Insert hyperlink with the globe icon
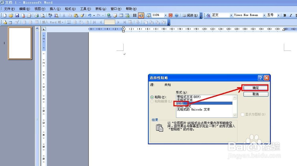This screenshot has width=297, height=166. pos(109,15)
